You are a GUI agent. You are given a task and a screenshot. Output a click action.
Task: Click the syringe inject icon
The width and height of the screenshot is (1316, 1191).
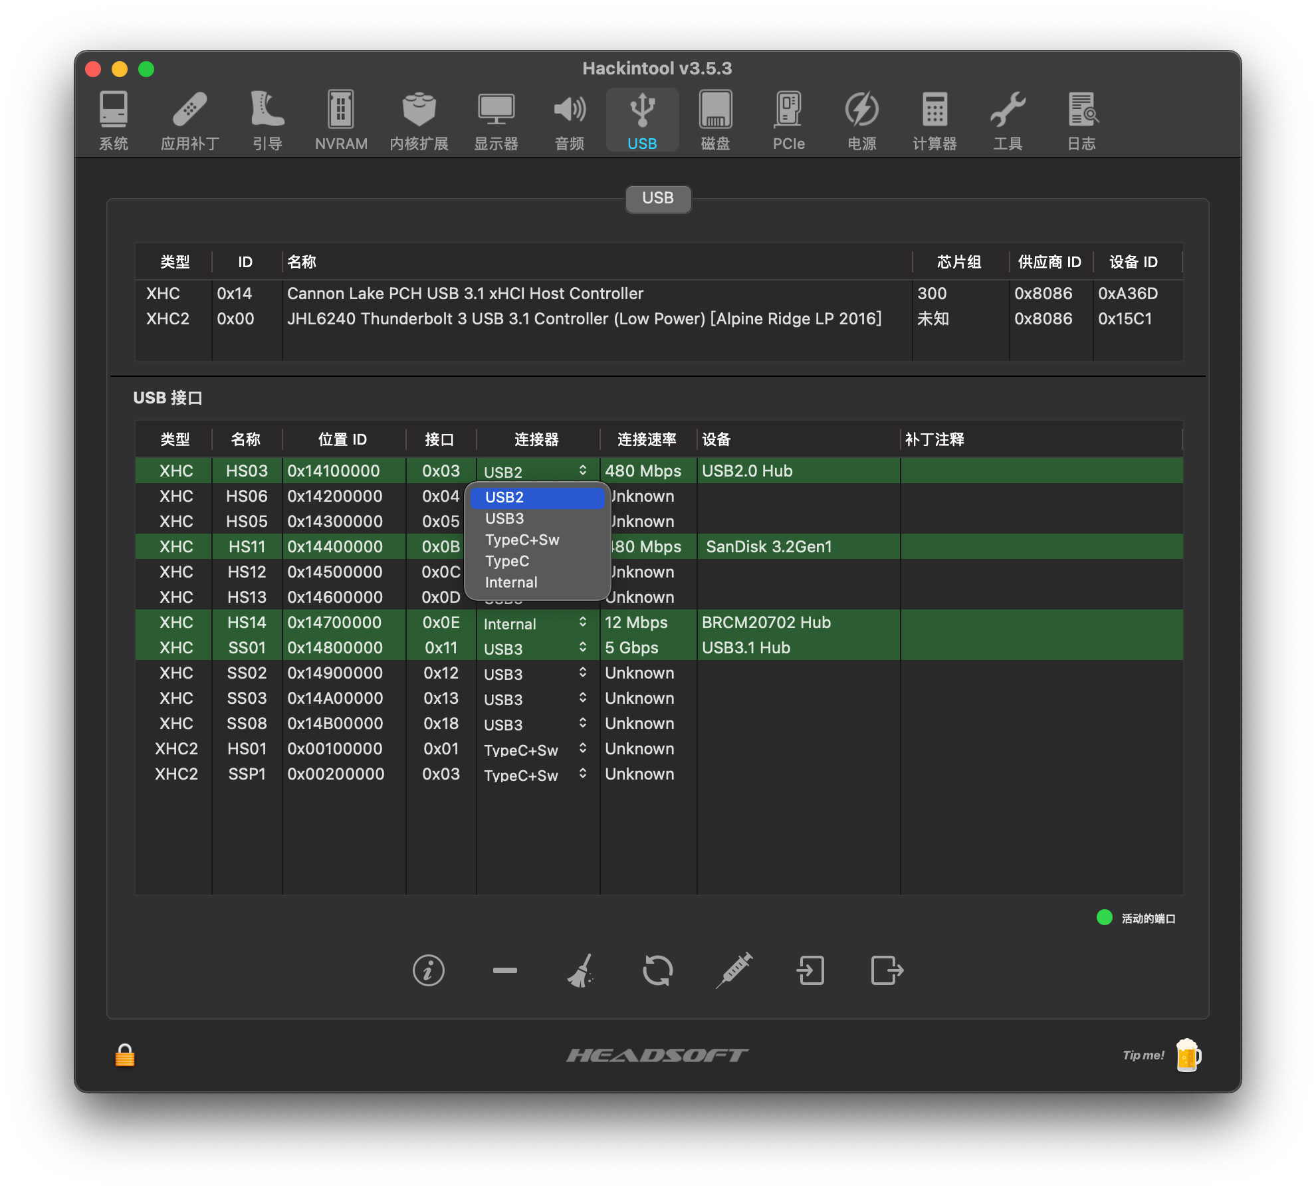coord(734,970)
